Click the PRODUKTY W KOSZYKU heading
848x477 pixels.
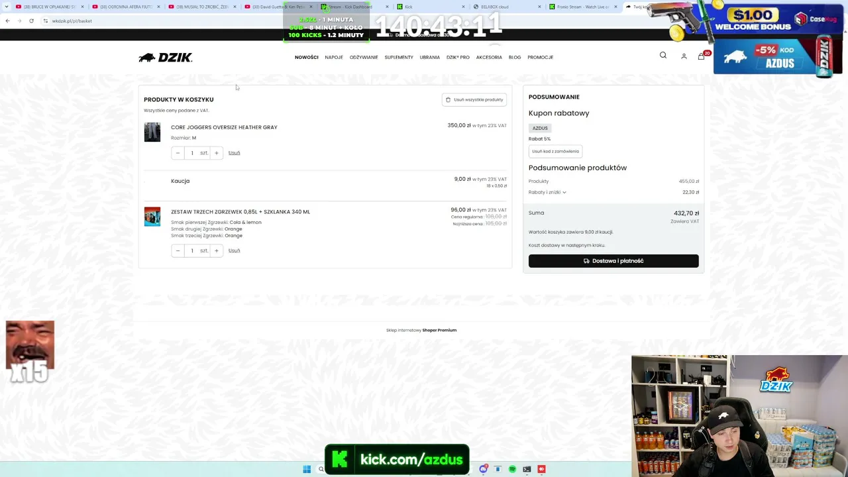click(179, 99)
